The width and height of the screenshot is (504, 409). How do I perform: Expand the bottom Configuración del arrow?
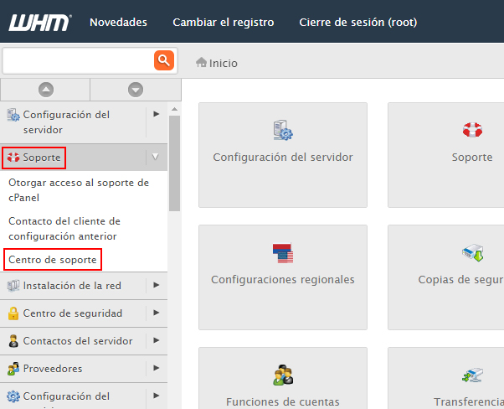[x=157, y=396]
